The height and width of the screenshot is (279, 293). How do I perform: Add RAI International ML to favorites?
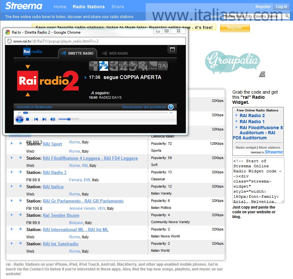(x=21, y=229)
